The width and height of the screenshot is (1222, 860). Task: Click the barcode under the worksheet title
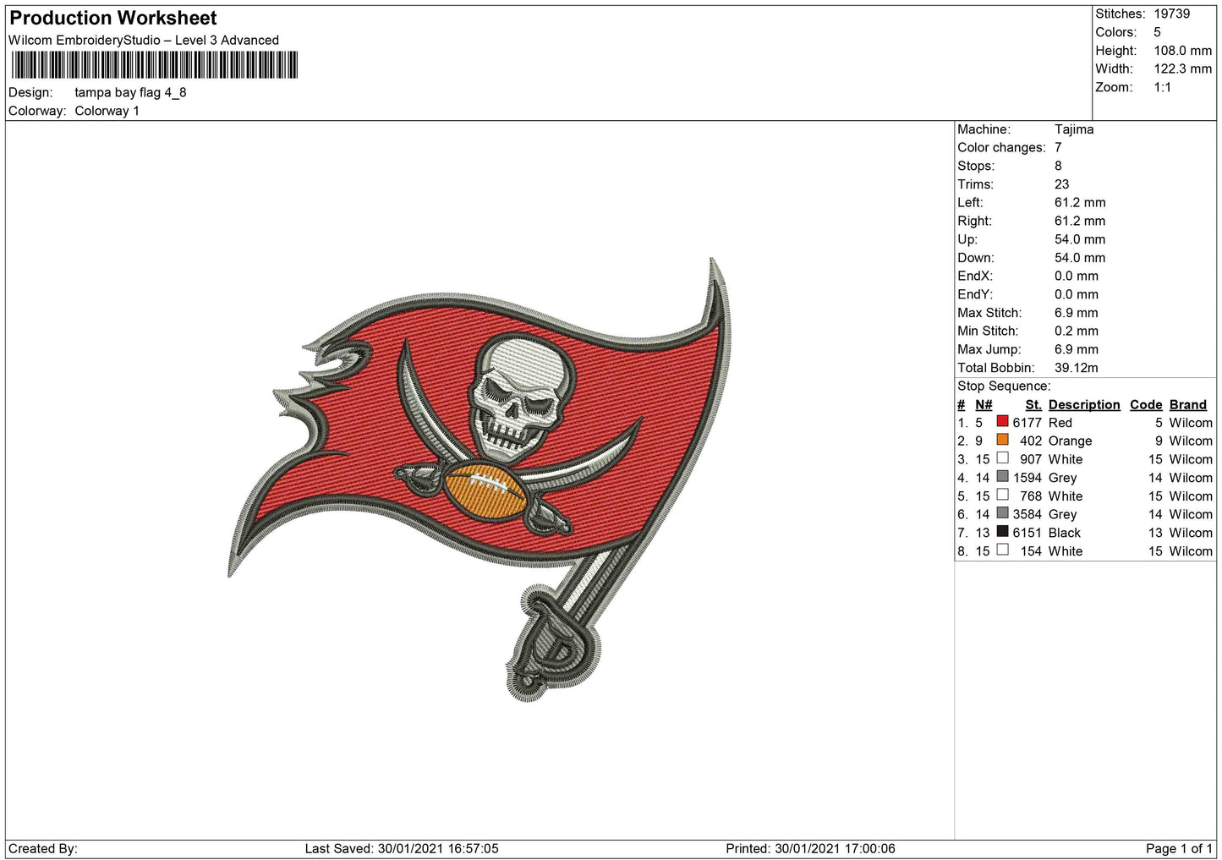(x=155, y=65)
